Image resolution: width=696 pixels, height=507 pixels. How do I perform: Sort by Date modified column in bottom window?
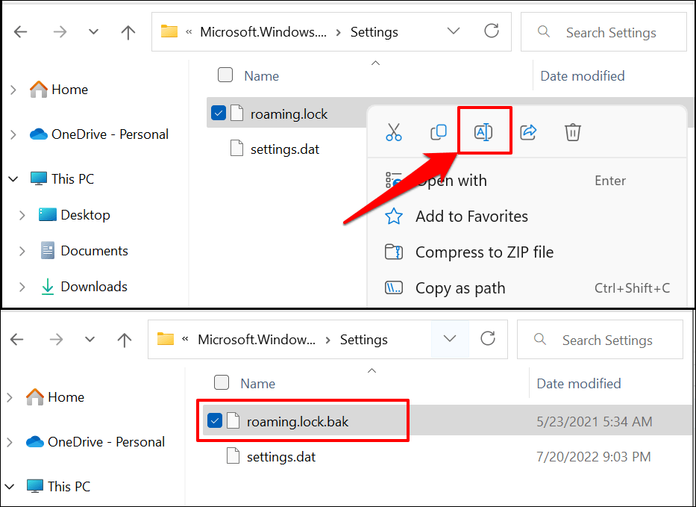(579, 383)
